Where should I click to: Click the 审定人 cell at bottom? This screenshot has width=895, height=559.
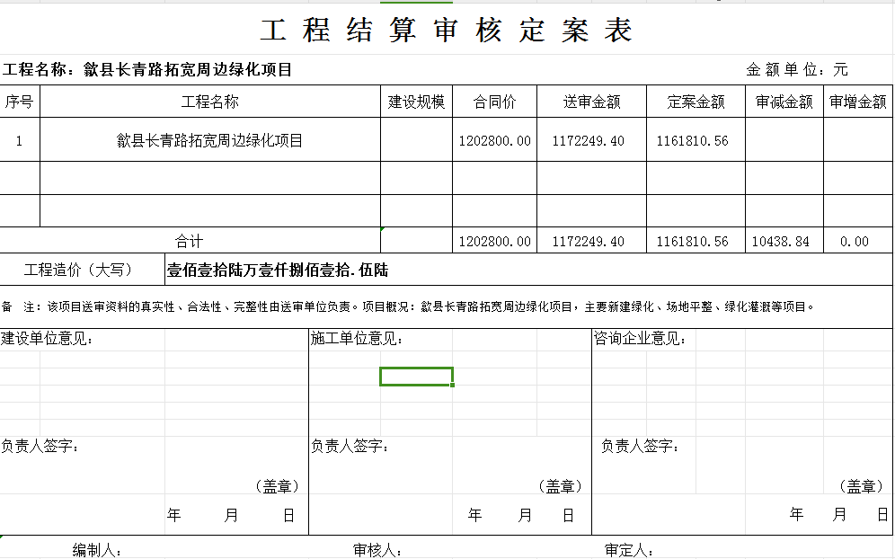(x=629, y=550)
